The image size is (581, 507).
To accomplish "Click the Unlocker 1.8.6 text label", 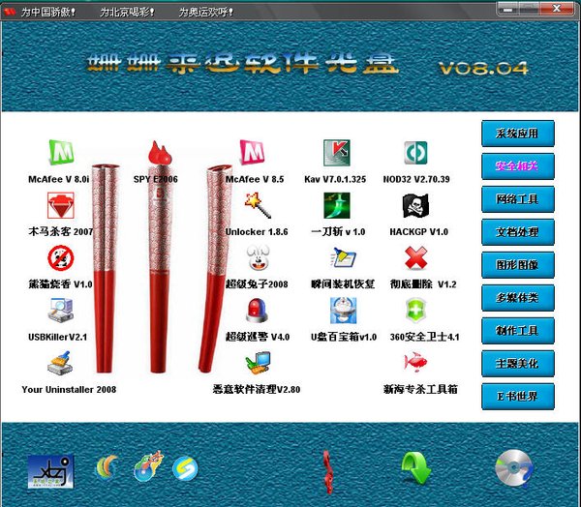I will click(x=257, y=232).
